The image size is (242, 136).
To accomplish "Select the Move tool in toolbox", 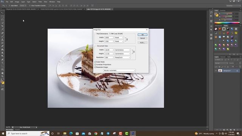I will click(x=2, y=13).
